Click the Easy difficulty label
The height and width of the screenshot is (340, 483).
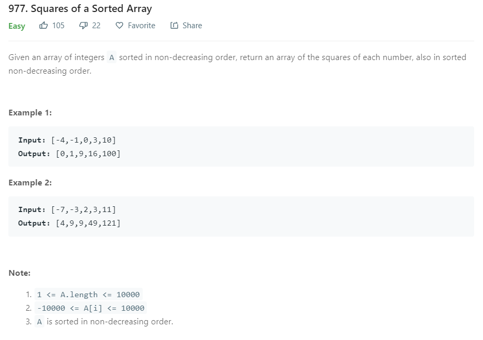pyautogui.click(x=16, y=26)
